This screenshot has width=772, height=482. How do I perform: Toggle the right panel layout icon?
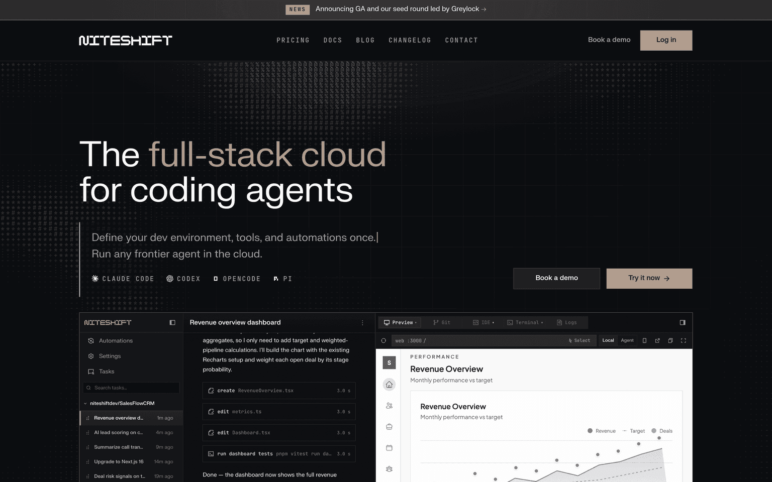[683, 322]
